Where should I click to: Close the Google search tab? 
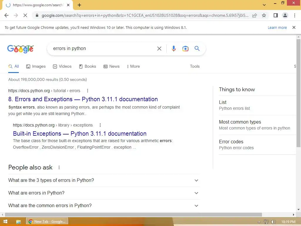[x=68, y=5]
